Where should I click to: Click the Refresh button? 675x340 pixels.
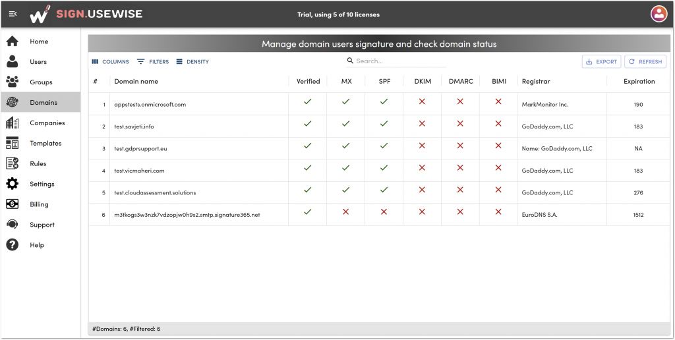(x=645, y=61)
